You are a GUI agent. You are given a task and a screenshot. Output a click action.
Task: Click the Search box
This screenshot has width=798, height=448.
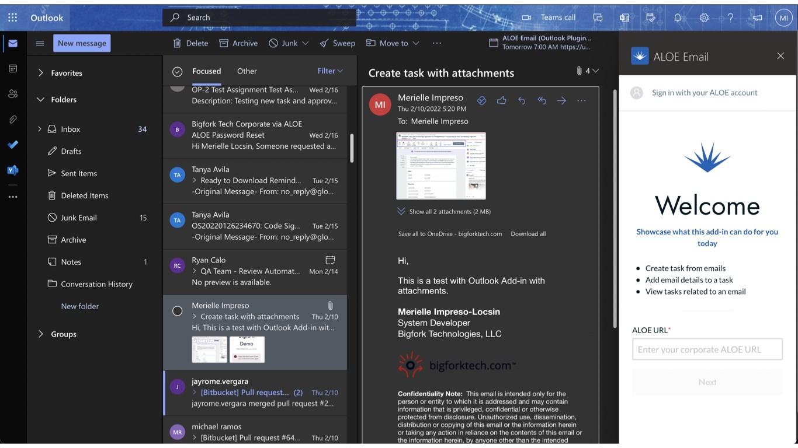point(259,17)
